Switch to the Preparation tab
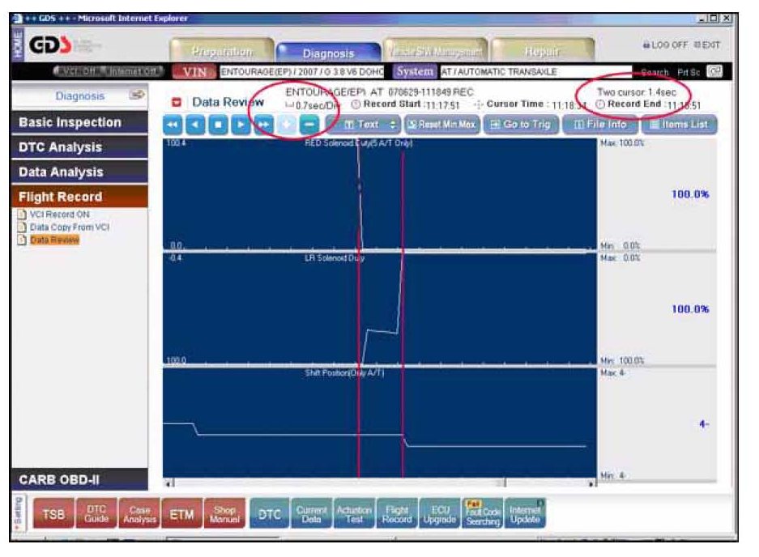Viewport: 759px width, 557px height. click(x=221, y=52)
